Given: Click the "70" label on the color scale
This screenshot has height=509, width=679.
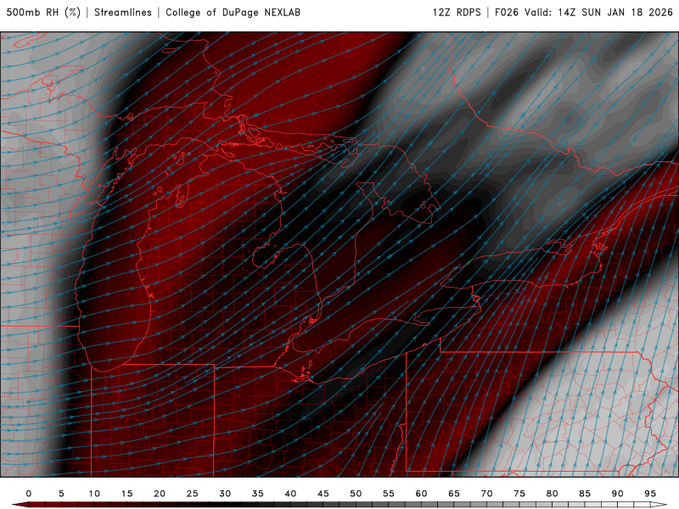Looking at the screenshot, I should (486, 494).
